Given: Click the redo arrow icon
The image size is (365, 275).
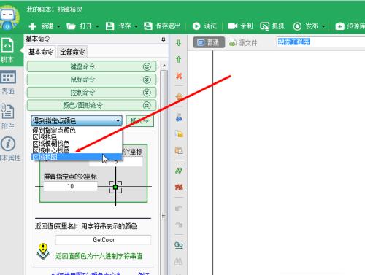Looking at the screenshot, I should (179, 225).
